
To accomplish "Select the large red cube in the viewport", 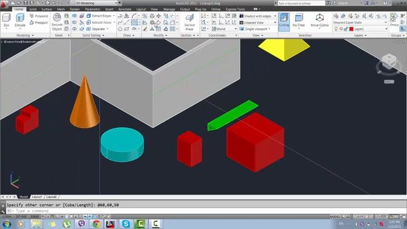I will click(256, 142).
